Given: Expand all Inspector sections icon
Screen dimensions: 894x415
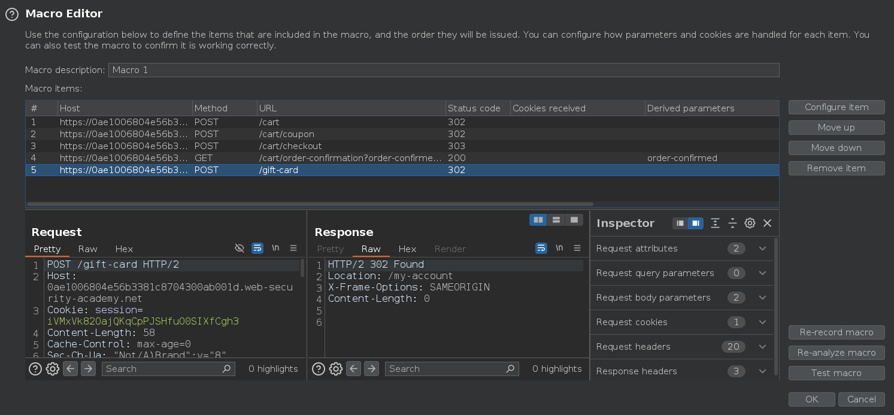Looking at the screenshot, I should click(x=715, y=223).
